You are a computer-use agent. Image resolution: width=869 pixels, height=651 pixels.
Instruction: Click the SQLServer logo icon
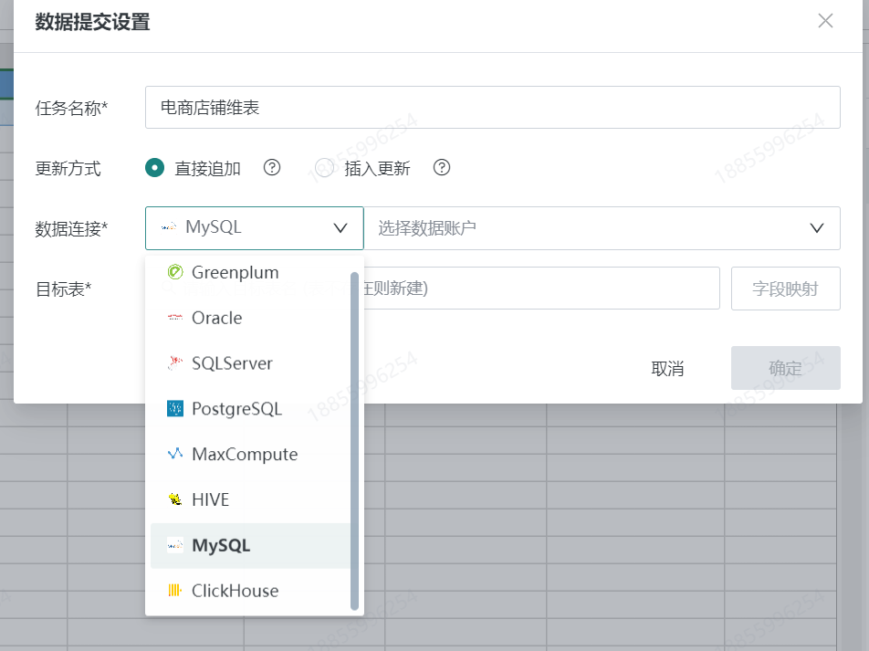click(175, 363)
